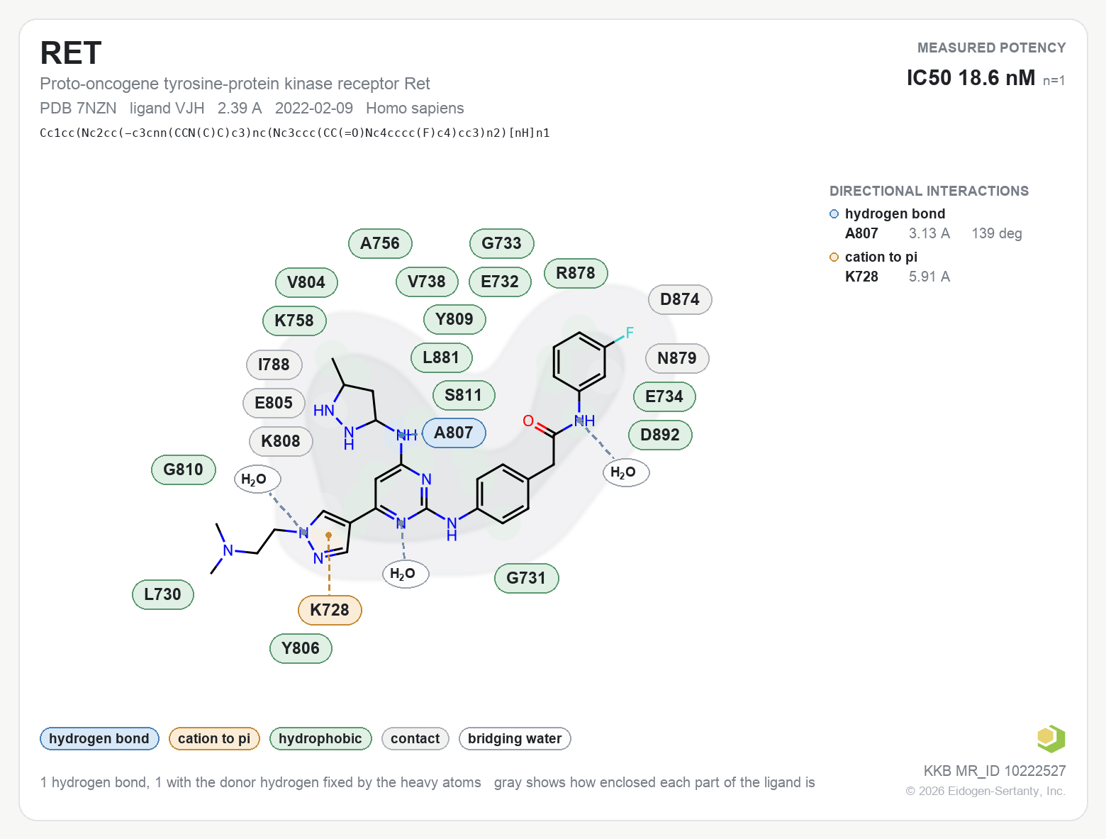Image resolution: width=1106 pixels, height=839 pixels.
Task: Click the I788 contact residue label
Action: [x=274, y=365]
